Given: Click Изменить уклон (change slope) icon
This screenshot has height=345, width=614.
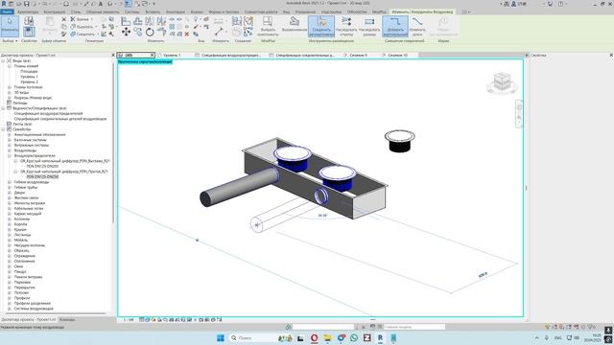Looking at the screenshot, I should [x=417, y=26].
